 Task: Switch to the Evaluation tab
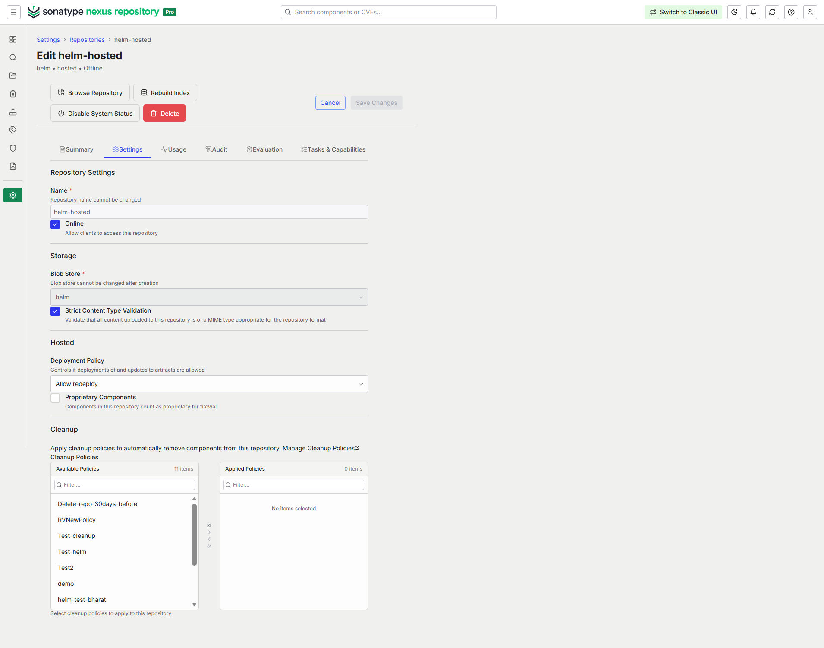(264, 149)
